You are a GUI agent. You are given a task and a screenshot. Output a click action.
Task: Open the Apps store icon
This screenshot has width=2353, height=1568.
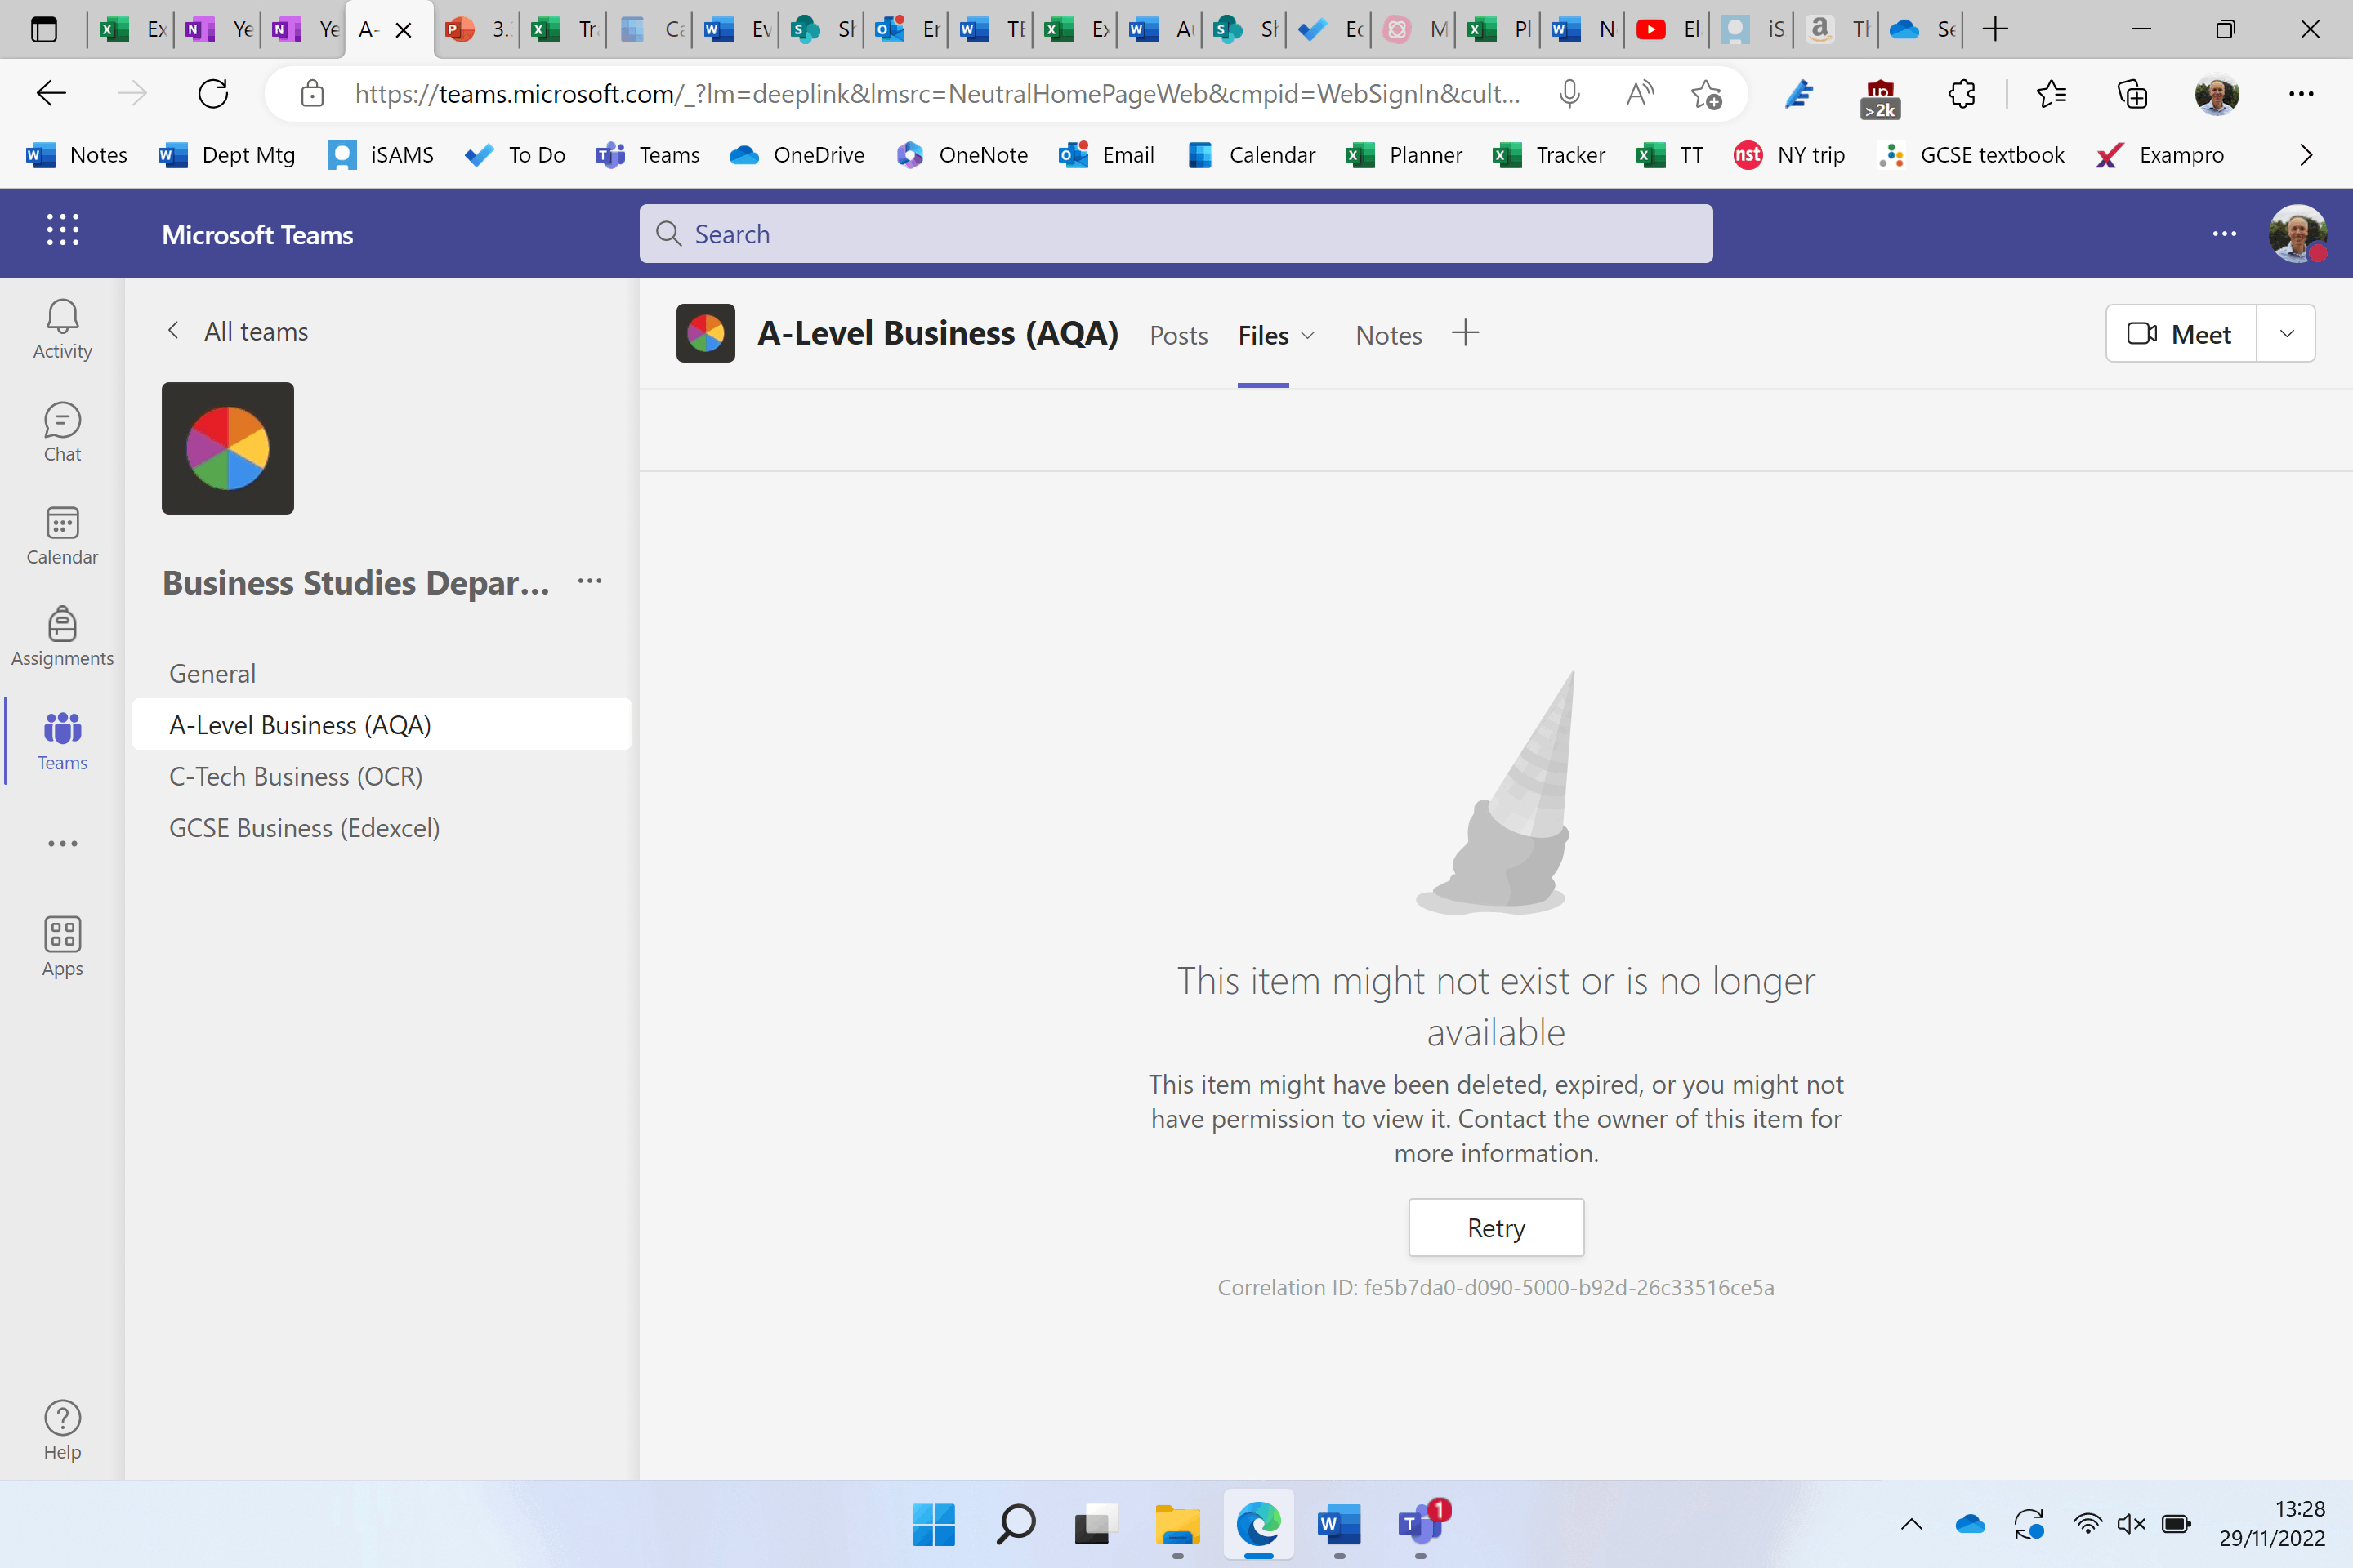(x=62, y=946)
